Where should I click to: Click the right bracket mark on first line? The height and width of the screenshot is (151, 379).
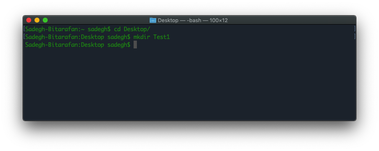355,29
